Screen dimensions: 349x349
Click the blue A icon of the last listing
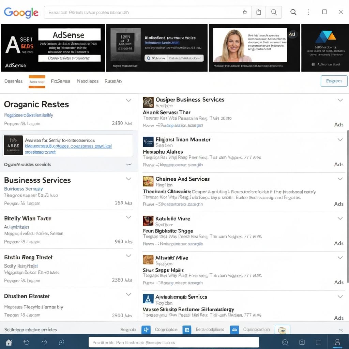point(148,299)
